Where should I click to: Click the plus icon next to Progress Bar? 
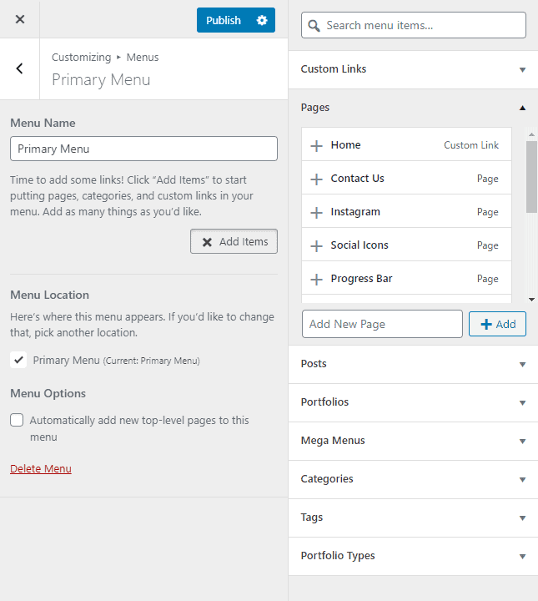pyautogui.click(x=316, y=279)
